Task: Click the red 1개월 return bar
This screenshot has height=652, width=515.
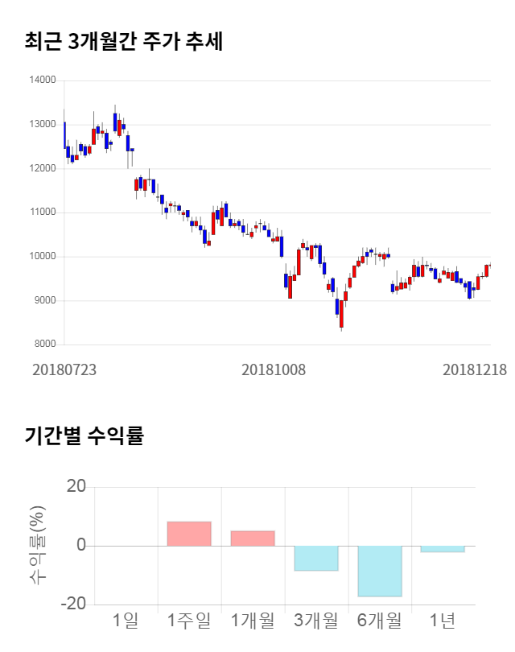Action: click(x=253, y=539)
